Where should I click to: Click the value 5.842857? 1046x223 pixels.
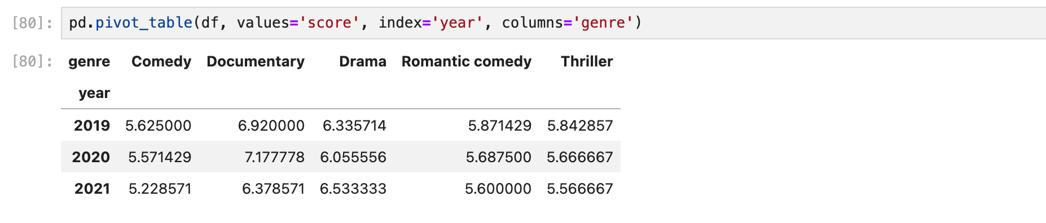(x=580, y=125)
